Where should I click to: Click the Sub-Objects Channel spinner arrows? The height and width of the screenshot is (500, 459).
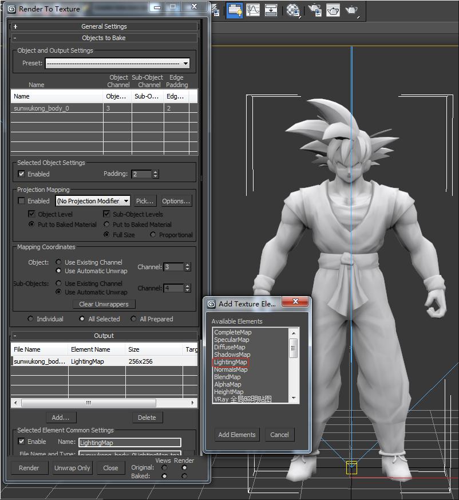coord(187,288)
